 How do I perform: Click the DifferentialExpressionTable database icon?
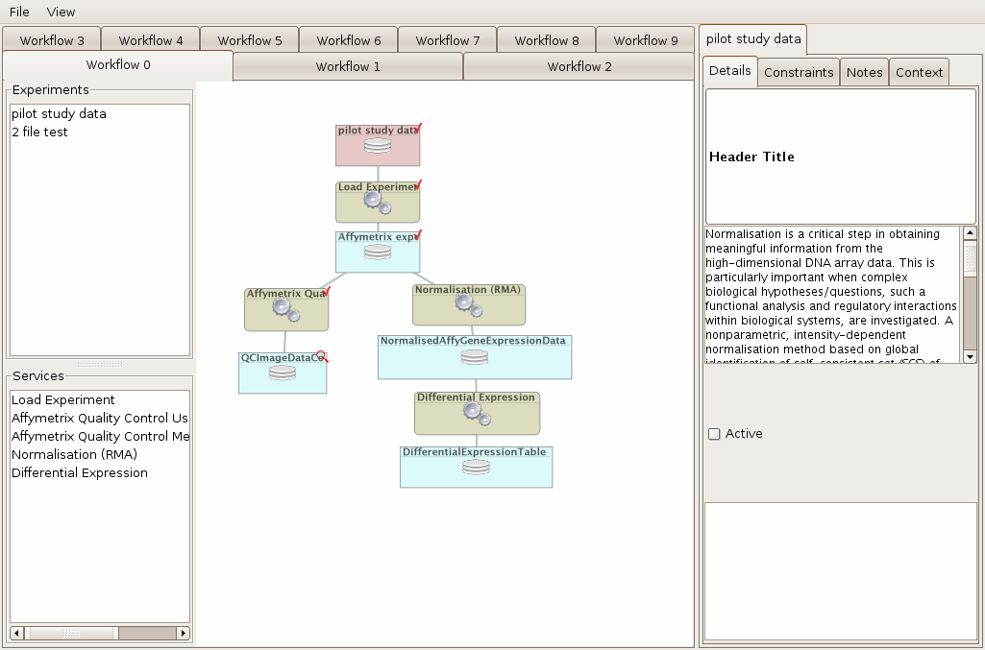tap(476, 468)
